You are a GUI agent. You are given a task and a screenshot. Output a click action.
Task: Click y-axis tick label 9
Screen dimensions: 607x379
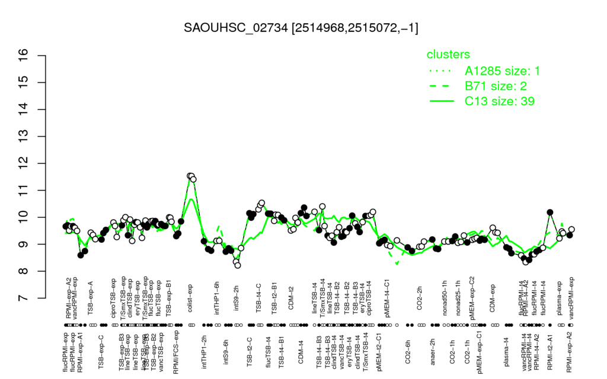[23, 244]
